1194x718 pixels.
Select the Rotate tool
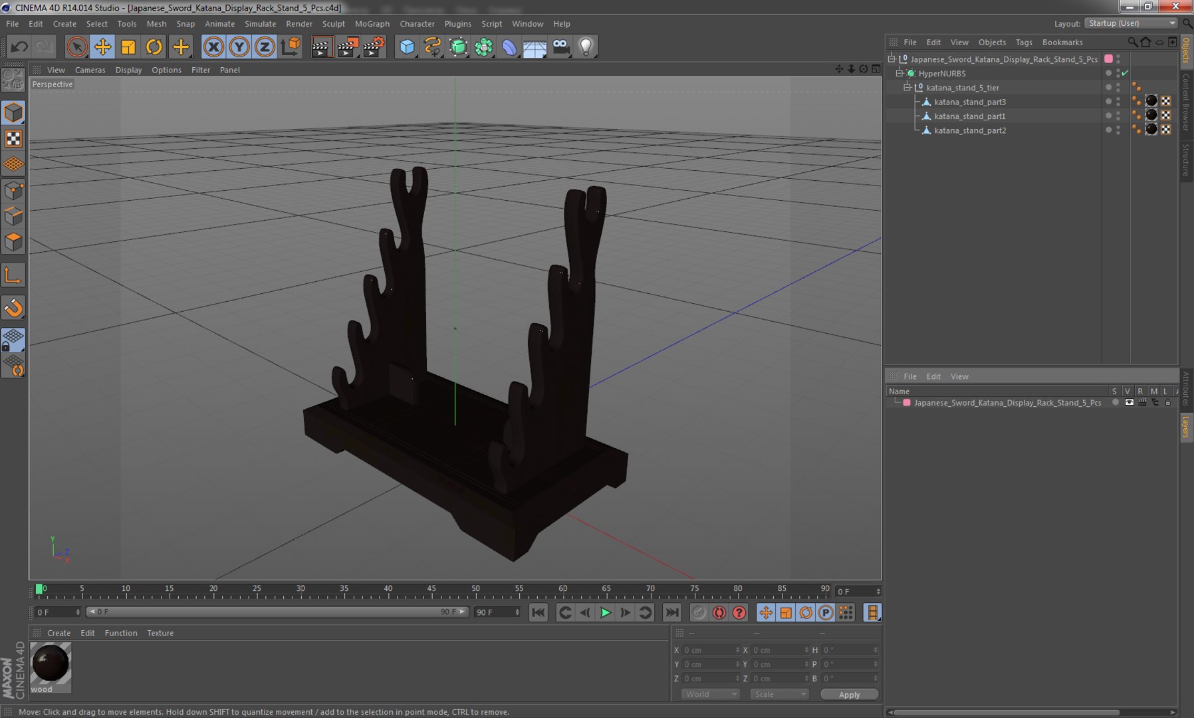154,47
